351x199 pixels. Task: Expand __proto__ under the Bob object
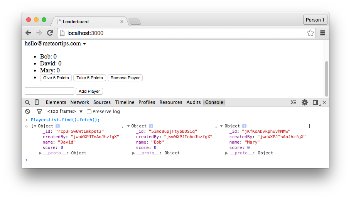click(133, 153)
